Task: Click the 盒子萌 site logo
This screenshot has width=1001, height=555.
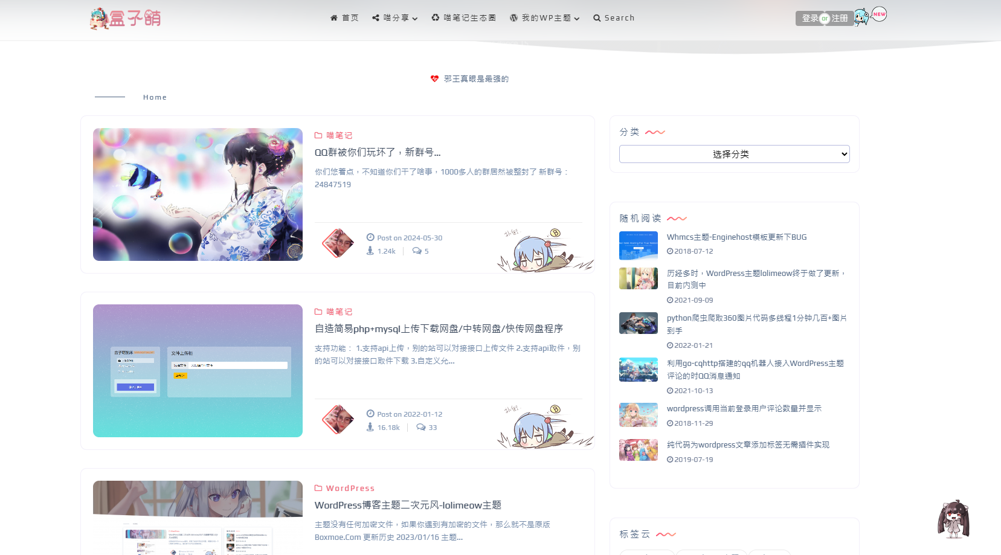Action: (x=125, y=18)
